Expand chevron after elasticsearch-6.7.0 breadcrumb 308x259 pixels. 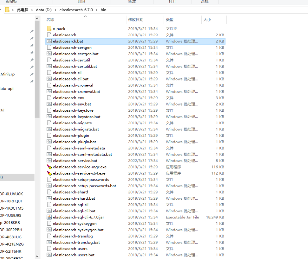tap(97, 10)
